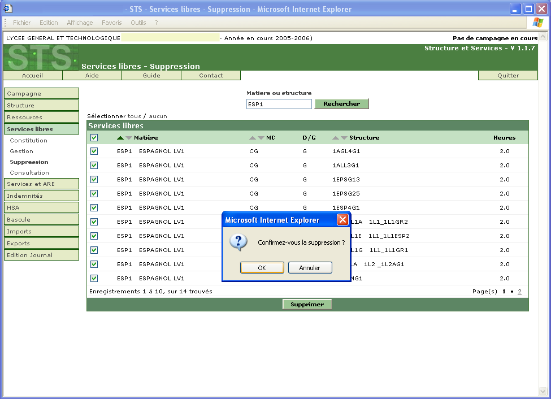Click the Internet Explorer page icon in title bar
This screenshot has height=399, width=551.
[8, 9]
